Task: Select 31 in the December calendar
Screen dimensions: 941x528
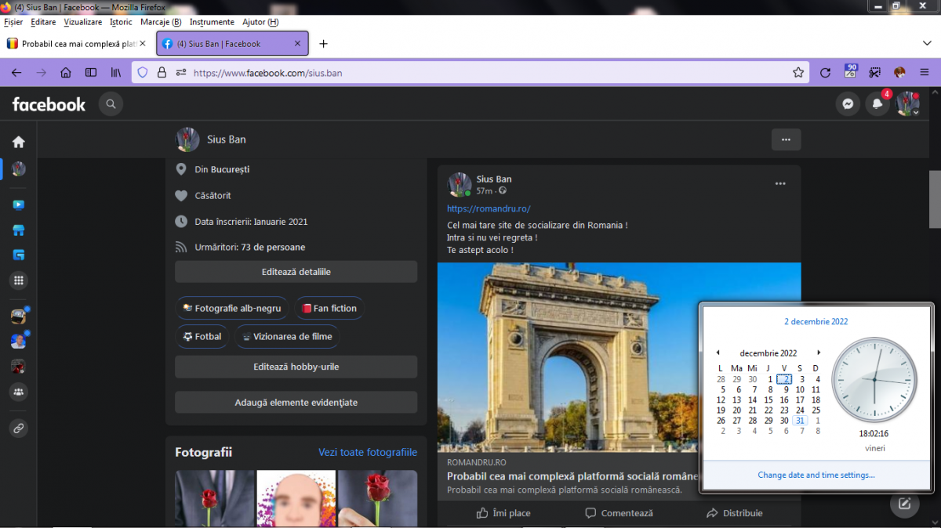Action: coord(800,421)
